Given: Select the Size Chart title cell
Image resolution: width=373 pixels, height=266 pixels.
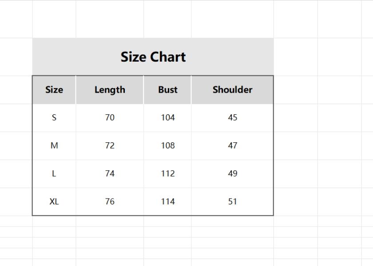Looking at the screenshot, I should coord(153,57).
